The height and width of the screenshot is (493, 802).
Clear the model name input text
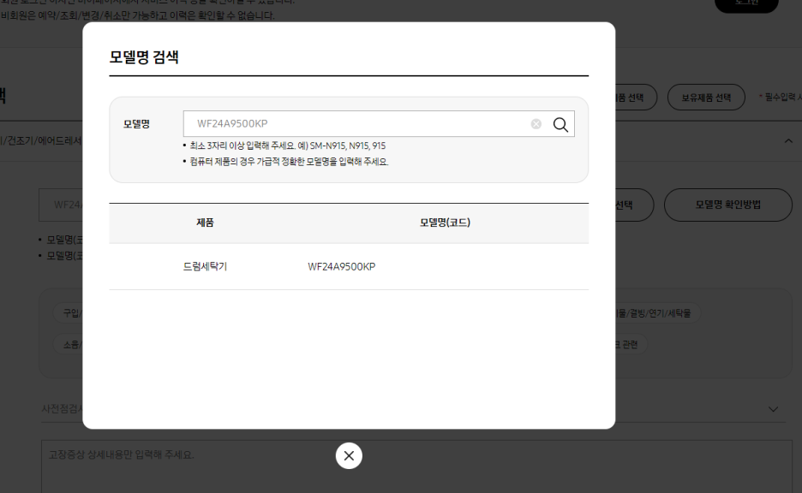(536, 124)
